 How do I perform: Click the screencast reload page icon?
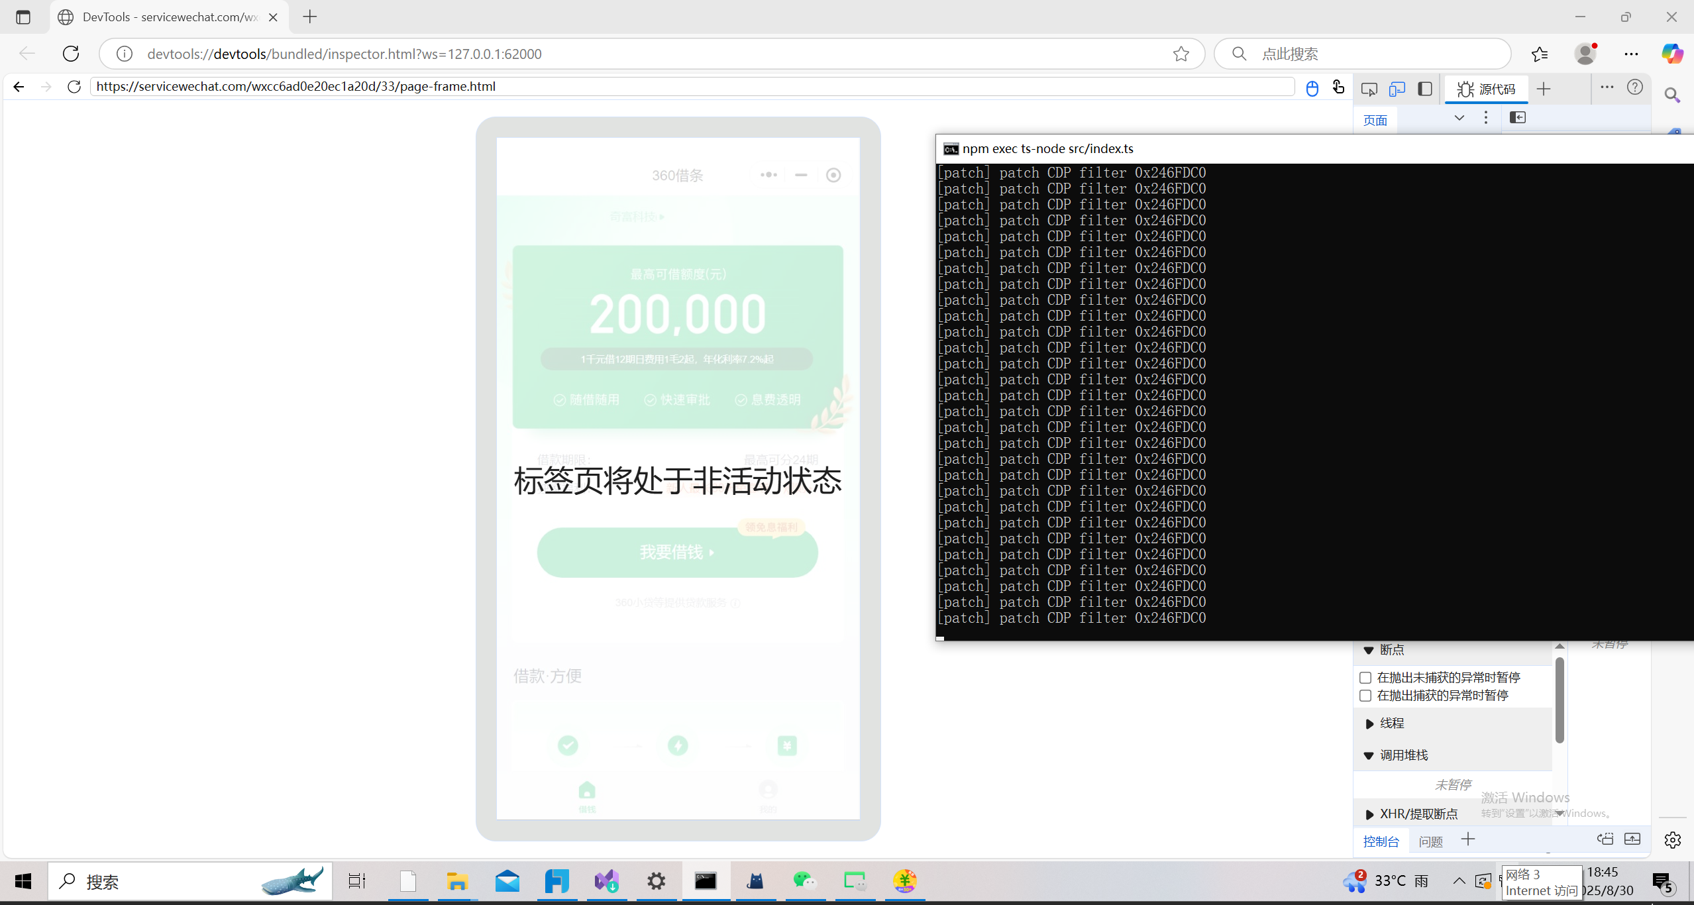[74, 87]
